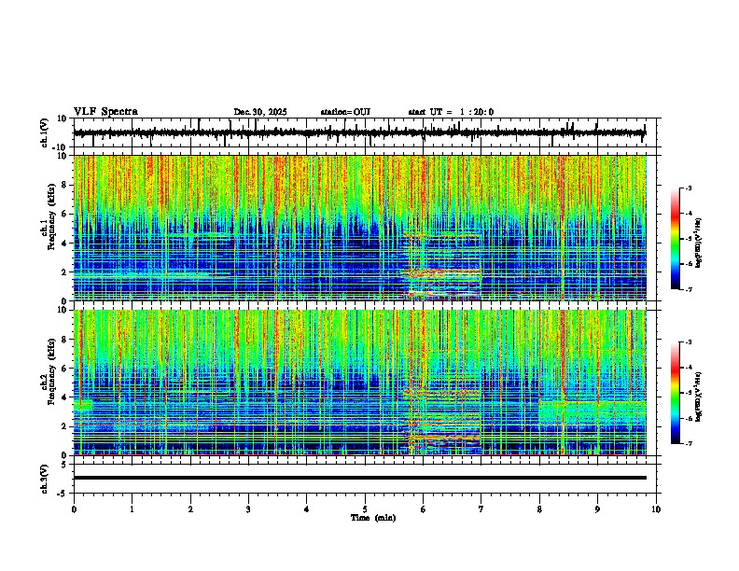Click the ch.1 colorbar '-3' tick label
This screenshot has width=739, height=571.
(688, 188)
